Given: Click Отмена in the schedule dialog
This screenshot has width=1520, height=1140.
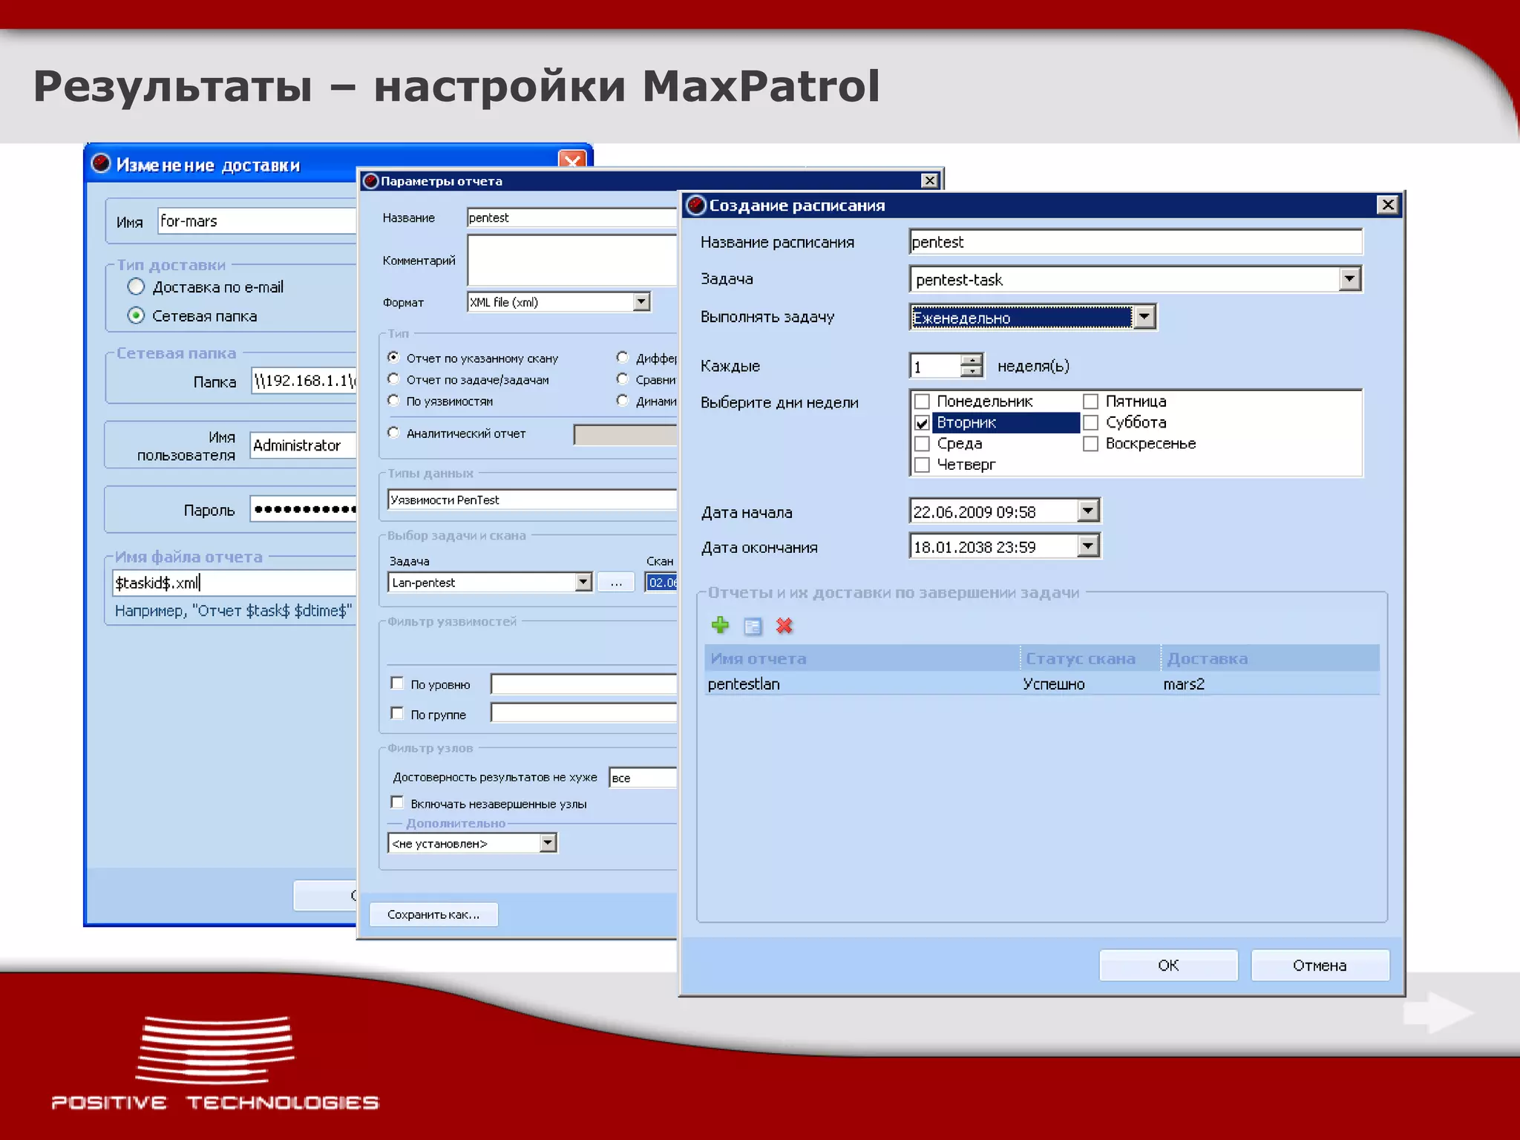Looking at the screenshot, I should click(1320, 965).
